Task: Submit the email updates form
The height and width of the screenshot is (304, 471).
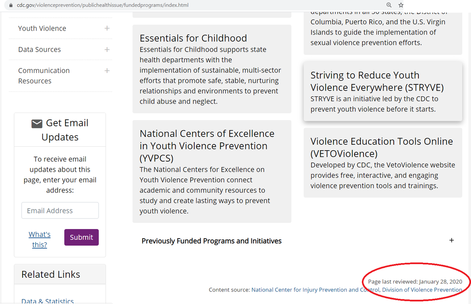Action: 81,237
